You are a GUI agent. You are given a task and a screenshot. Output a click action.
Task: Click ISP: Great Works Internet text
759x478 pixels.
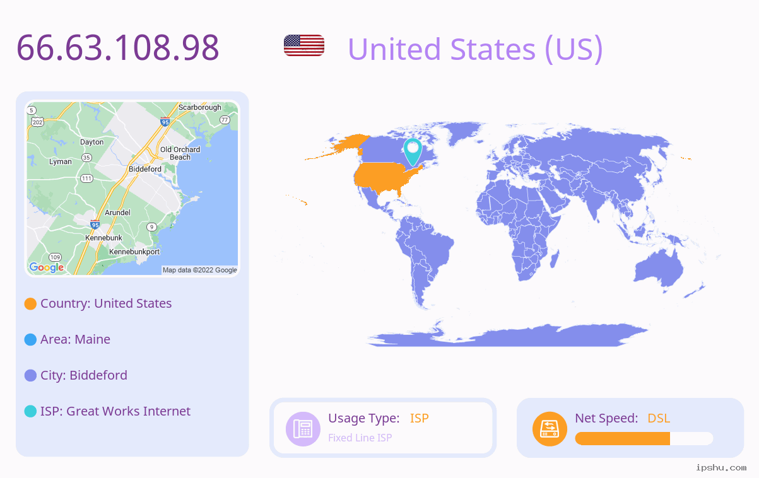pyautogui.click(x=115, y=411)
